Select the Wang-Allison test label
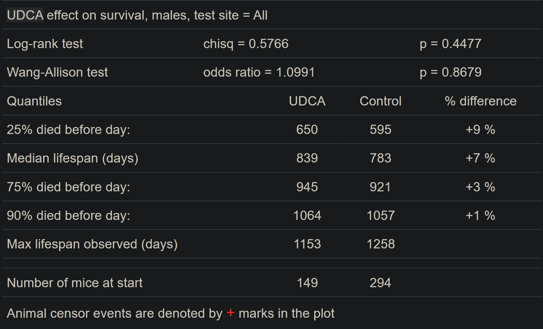 57,72
